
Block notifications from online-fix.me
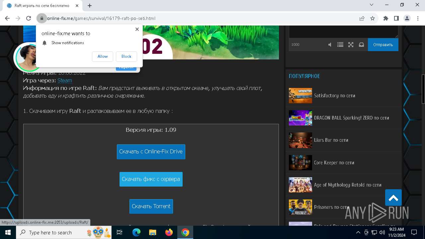126,56
